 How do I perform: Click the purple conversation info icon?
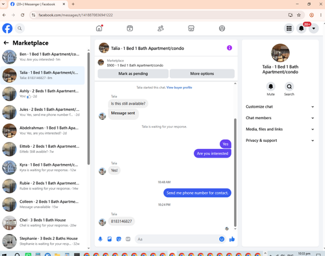click(229, 48)
